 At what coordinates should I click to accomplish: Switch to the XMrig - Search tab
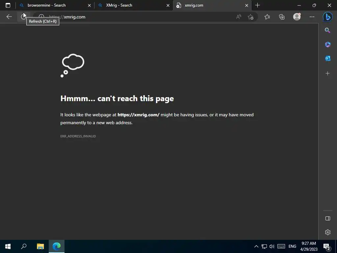tap(134, 5)
